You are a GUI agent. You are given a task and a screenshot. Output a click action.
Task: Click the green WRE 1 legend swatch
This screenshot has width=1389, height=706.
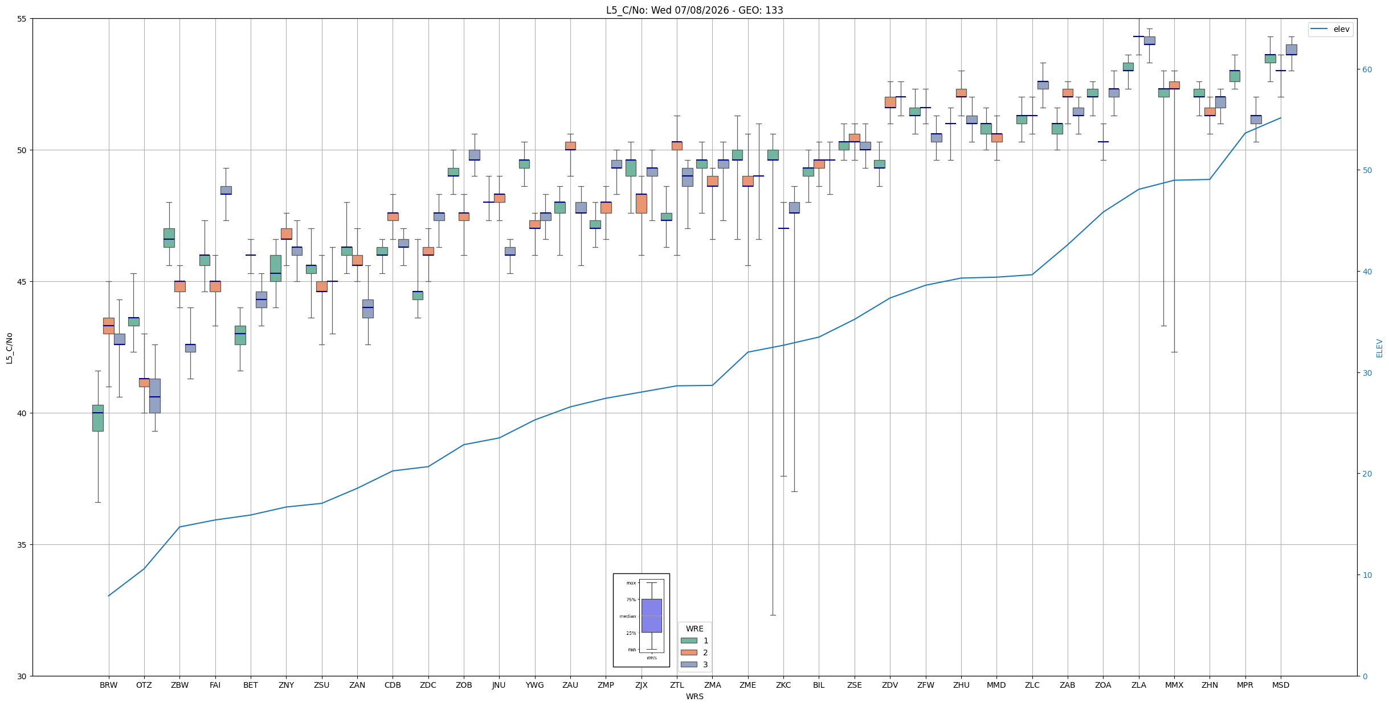click(688, 641)
